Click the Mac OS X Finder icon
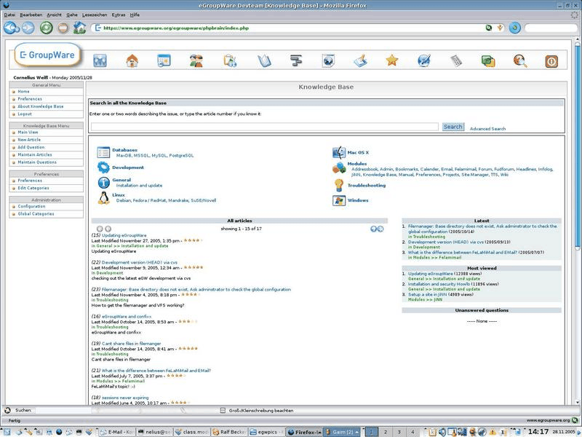Image resolution: width=582 pixels, height=437 pixels. [x=339, y=152]
